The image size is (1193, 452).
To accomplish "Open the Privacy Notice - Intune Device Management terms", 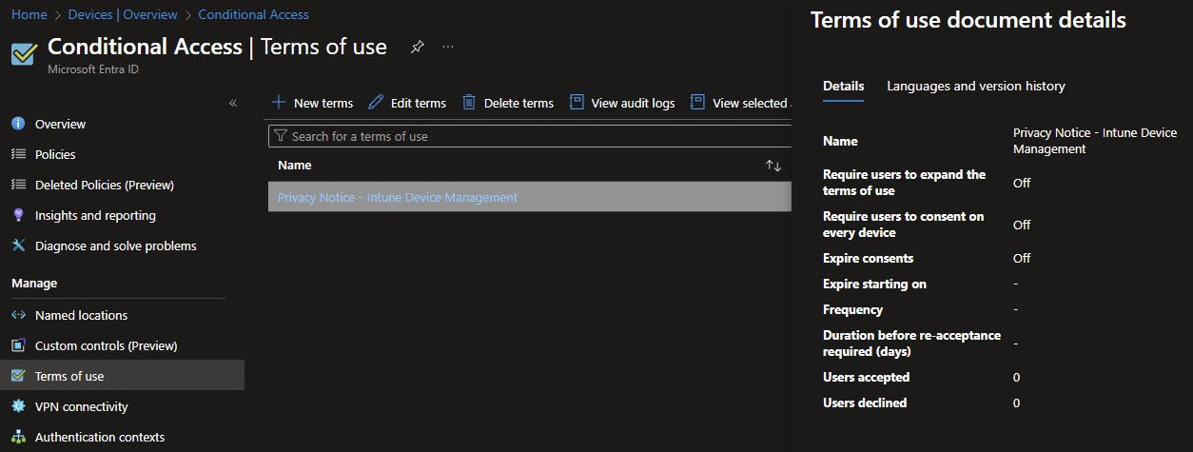I will 398,197.
